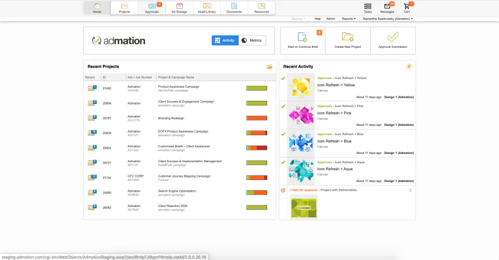The height and width of the screenshot is (260, 499).
Task: Open folder icon for project 27734
Action: pyautogui.click(x=92, y=177)
